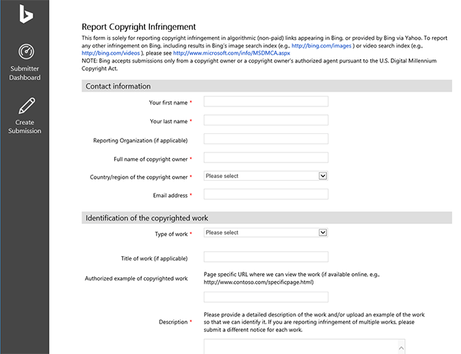The image size is (461, 354).
Task: Open the microsoft.com MSDMCA.aspx link
Action: tap(232, 53)
